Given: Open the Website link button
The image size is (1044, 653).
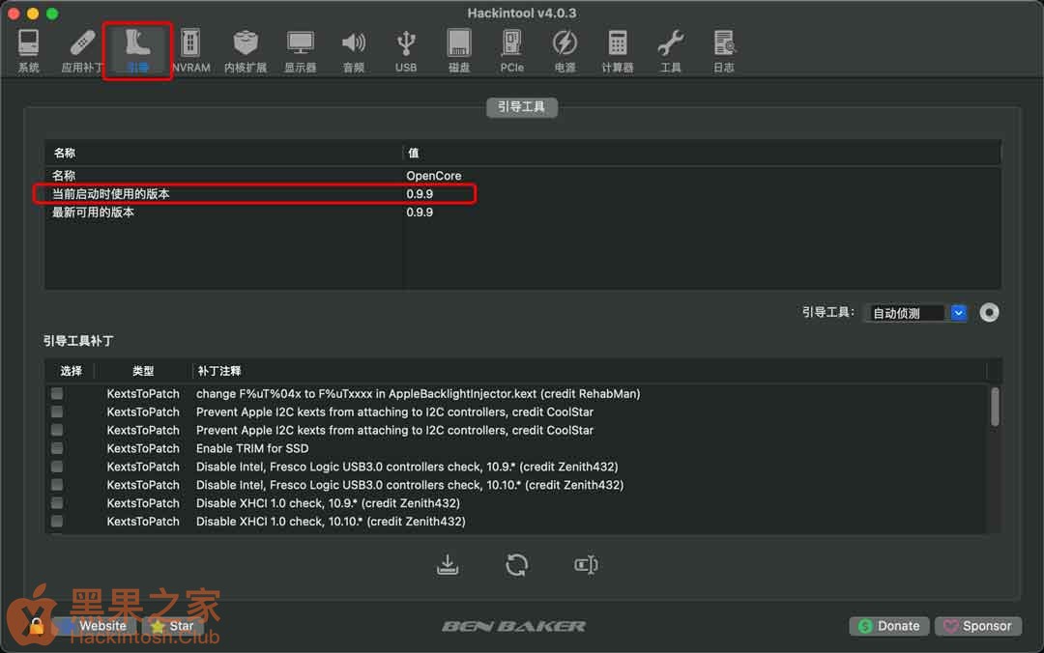Looking at the screenshot, I should pos(95,626).
